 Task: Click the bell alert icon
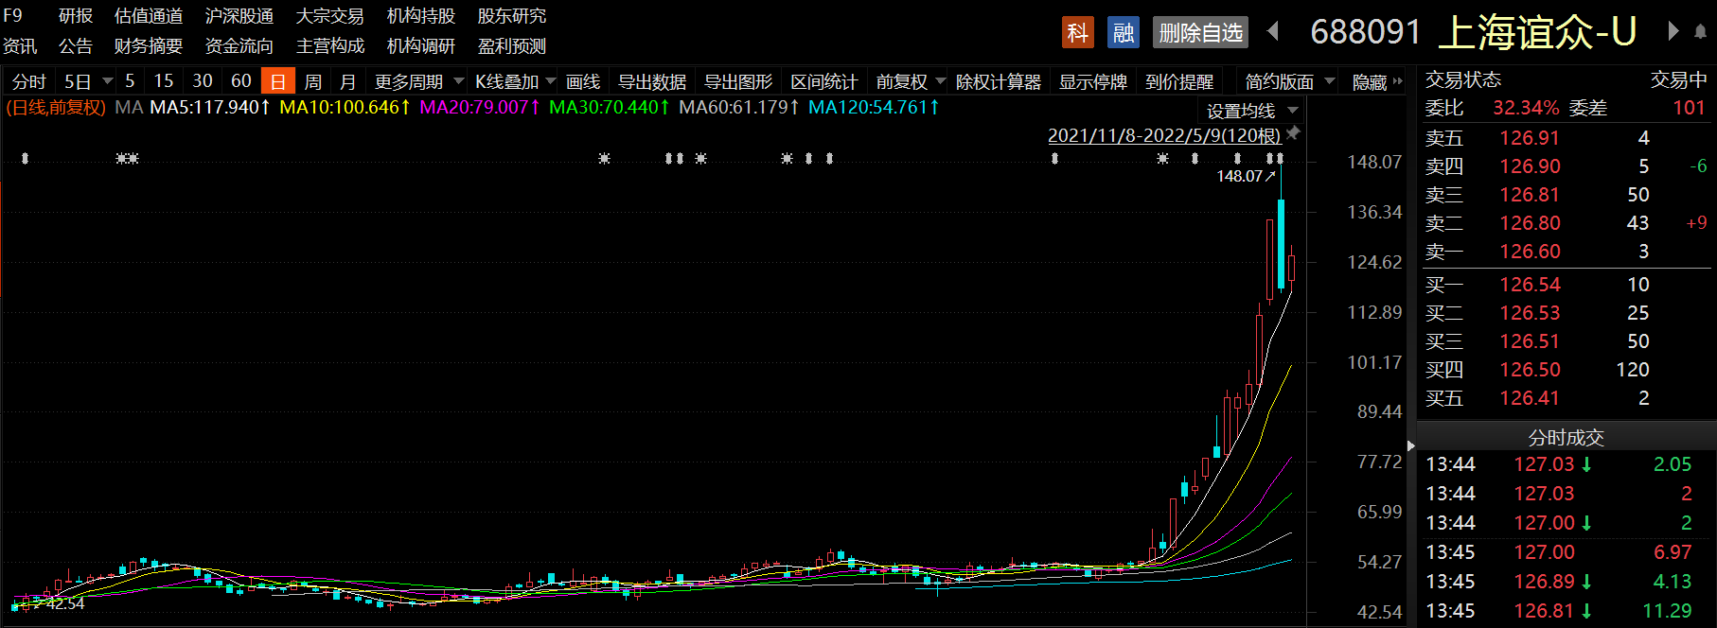click(1700, 32)
